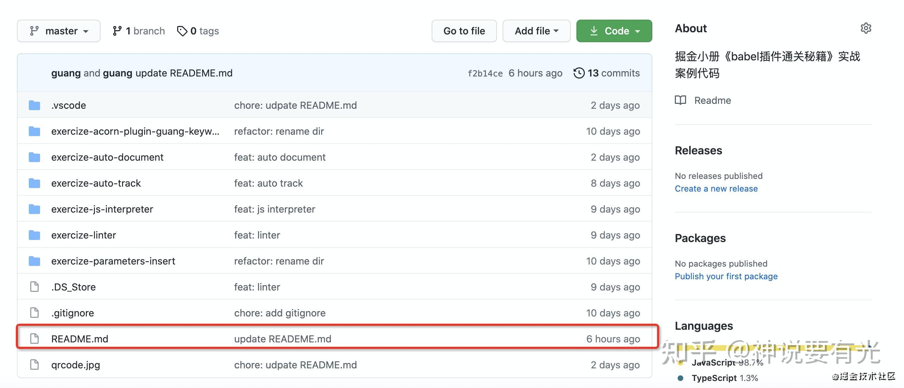
Task: Open the exercize-linter folder
Action: click(84, 235)
